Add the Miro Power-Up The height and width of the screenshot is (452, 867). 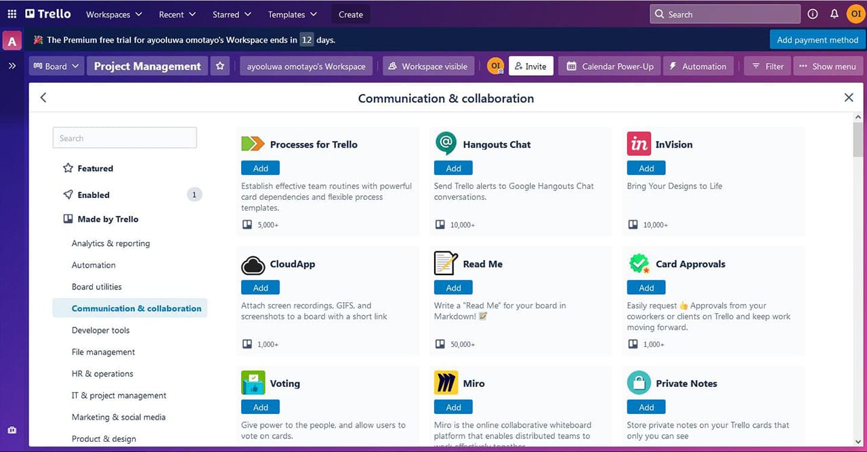453,407
